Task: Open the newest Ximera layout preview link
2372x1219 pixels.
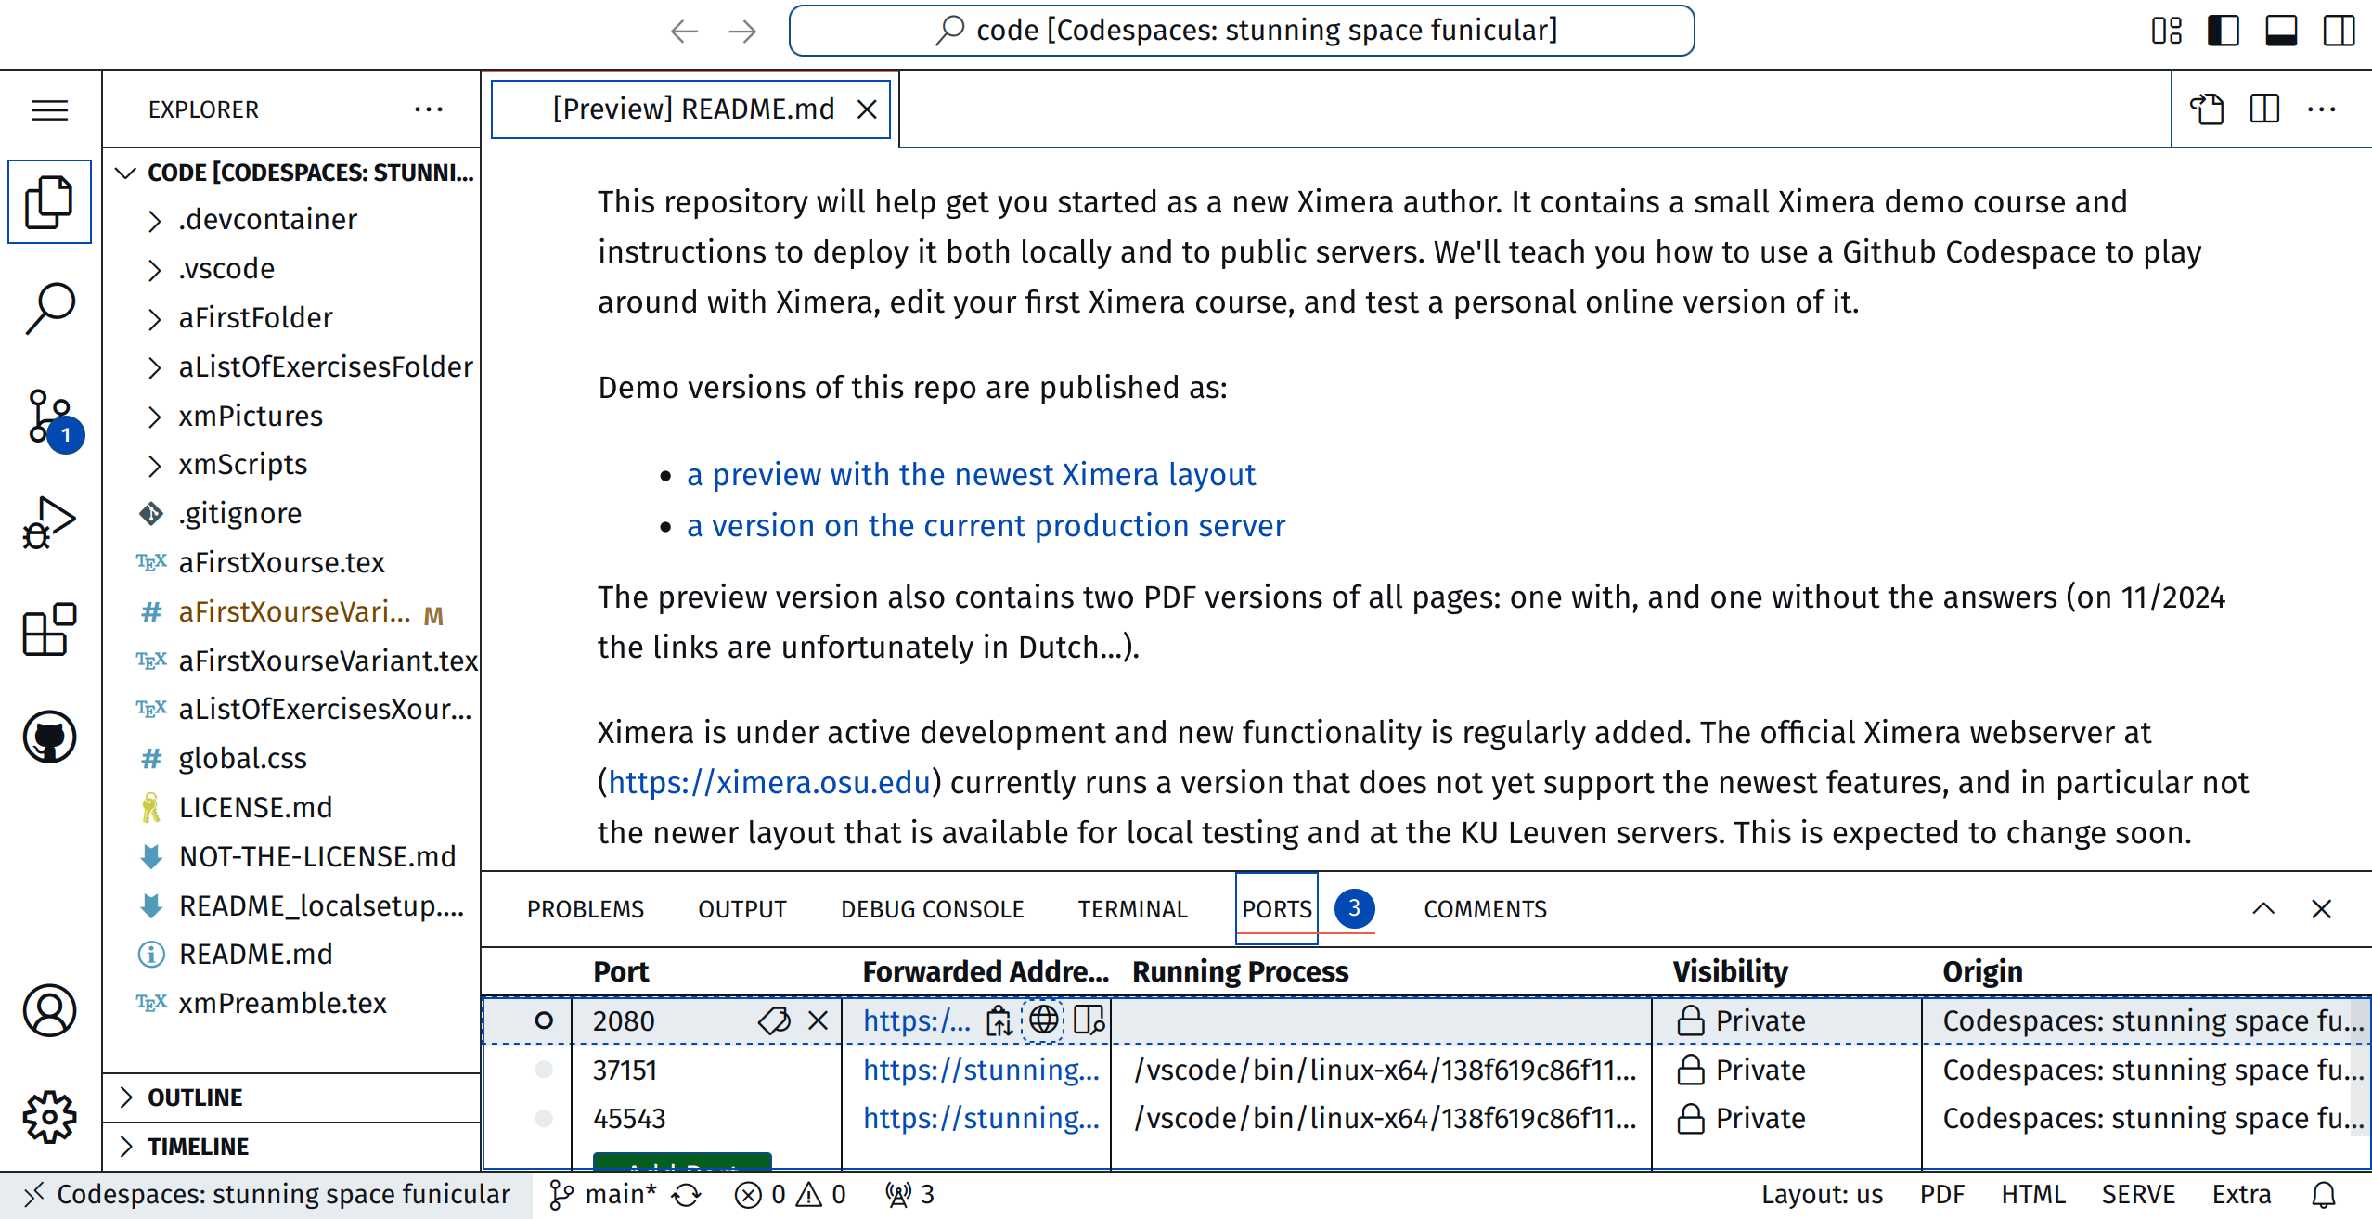Action: coord(971,475)
